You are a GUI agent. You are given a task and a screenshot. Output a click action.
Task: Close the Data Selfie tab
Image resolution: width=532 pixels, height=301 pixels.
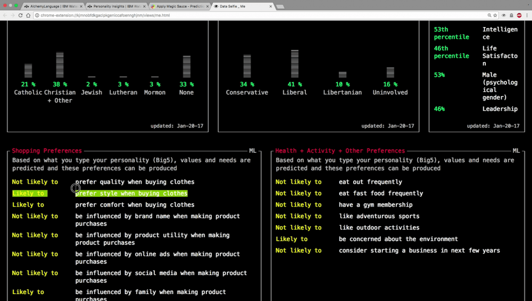pos(271,6)
